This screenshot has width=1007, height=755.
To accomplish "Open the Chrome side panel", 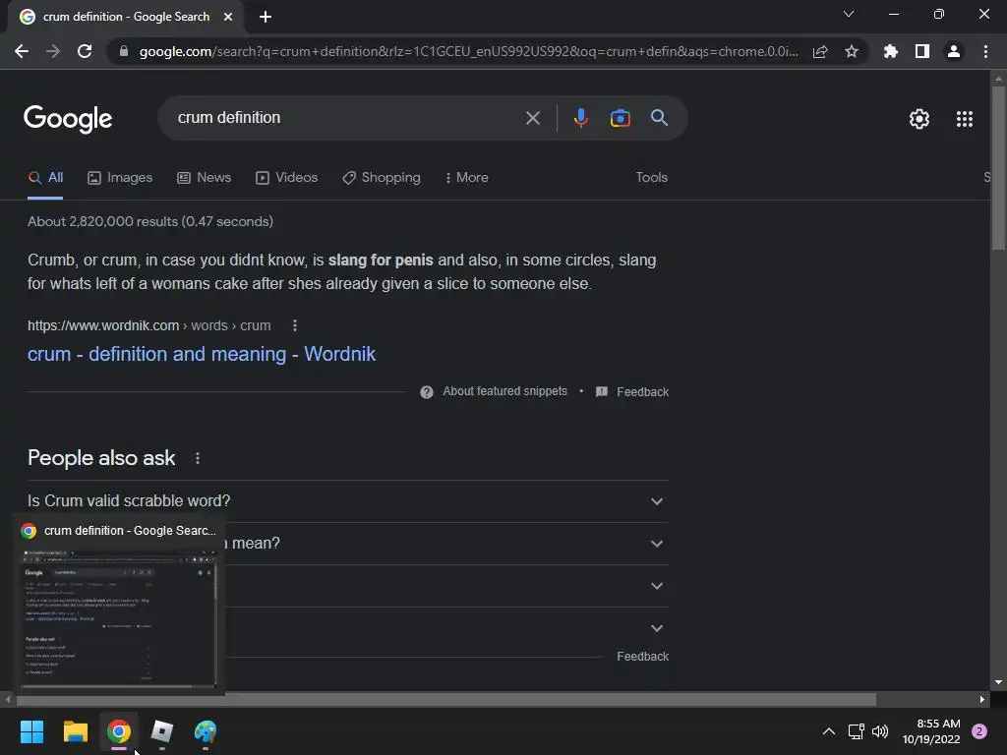I will coord(922,51).
